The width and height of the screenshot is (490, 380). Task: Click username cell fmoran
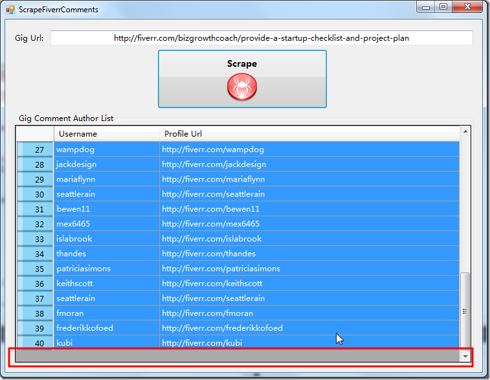pos(107,313)
